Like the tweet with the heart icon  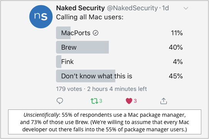point(129,101)
